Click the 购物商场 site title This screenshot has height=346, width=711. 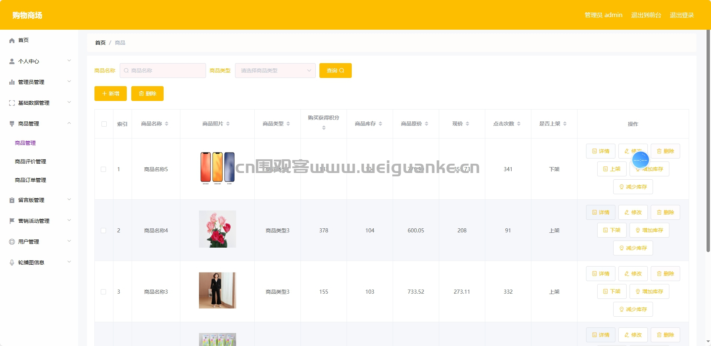pyautogui.click(x=27, y=15)
